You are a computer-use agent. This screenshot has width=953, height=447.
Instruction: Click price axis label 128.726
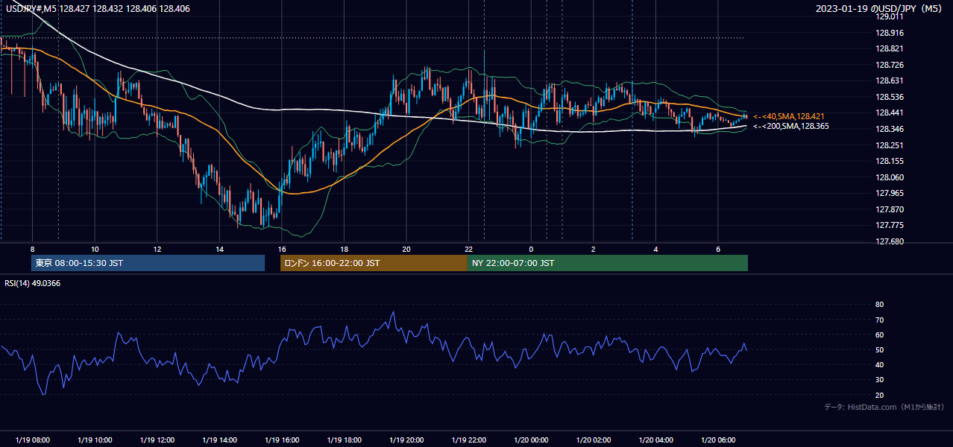click(889, 65)
